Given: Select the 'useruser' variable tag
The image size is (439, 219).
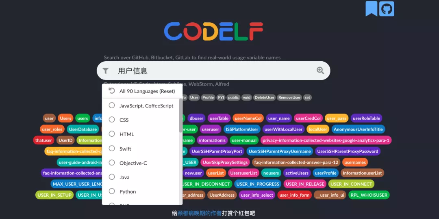Looking at the screenshot, I should click(x=211, y=129).
